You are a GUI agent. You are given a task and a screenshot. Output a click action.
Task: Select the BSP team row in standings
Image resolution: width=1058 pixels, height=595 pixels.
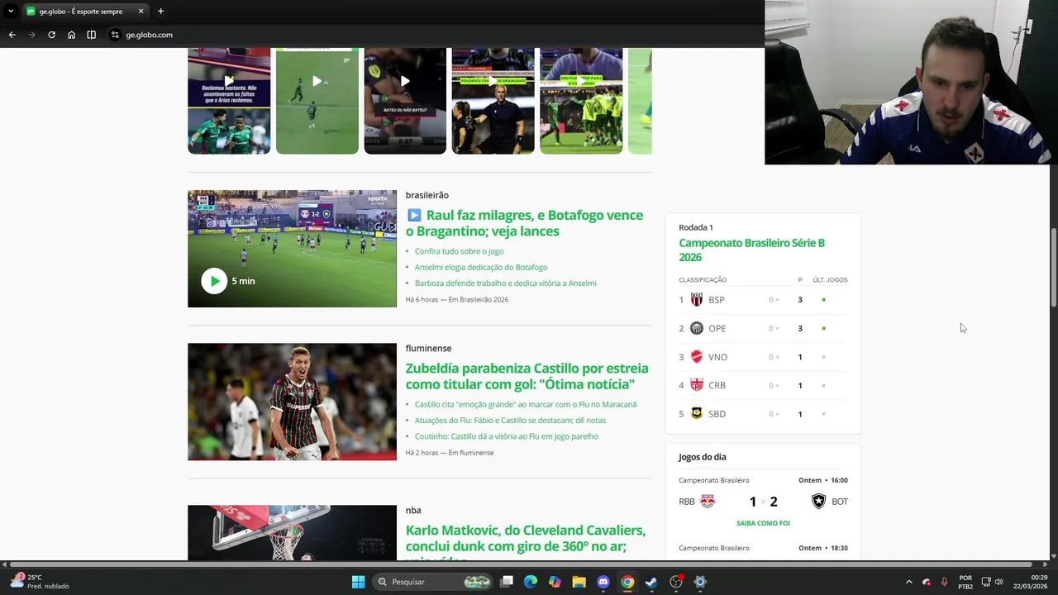tap(763, 300)
